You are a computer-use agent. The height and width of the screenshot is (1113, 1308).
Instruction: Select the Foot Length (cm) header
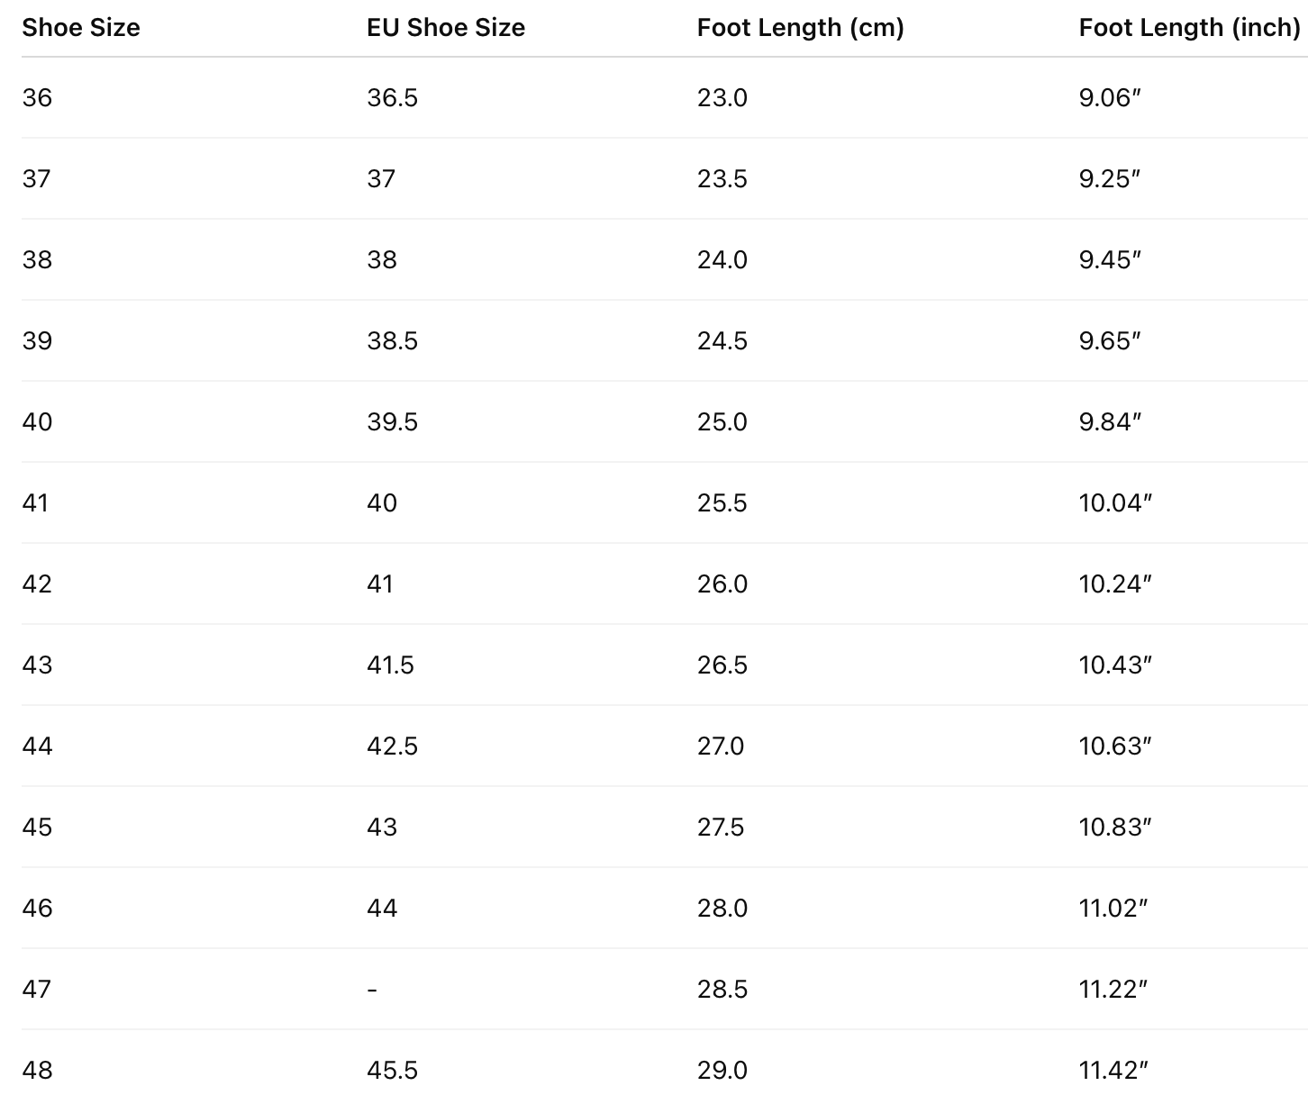800,28
